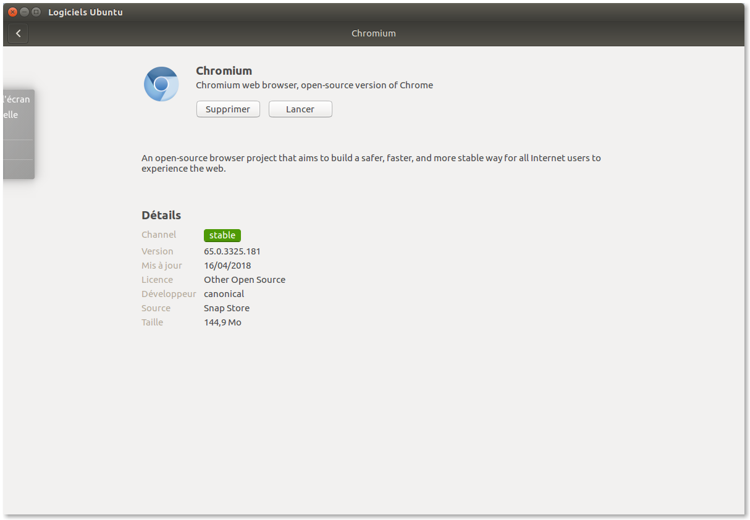
Task: Click the developer name canonical
Action: point(224,294)
